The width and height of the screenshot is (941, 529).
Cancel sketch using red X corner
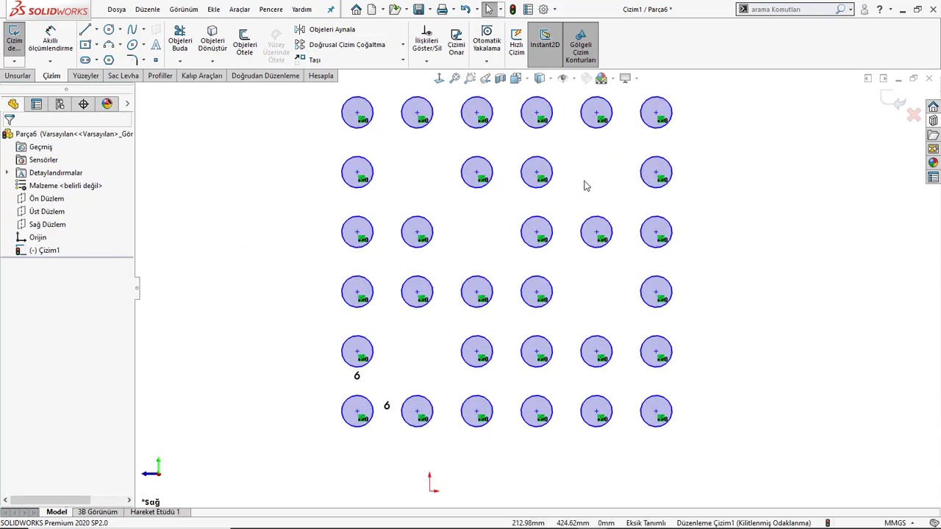pyautogui.click(x=914, y=115)
